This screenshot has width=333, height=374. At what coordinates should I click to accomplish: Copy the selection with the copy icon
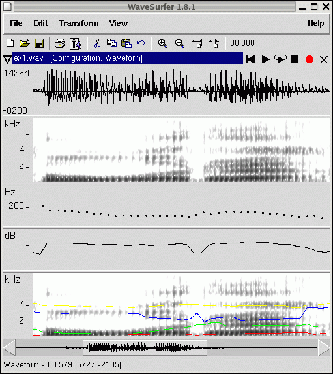111,43
